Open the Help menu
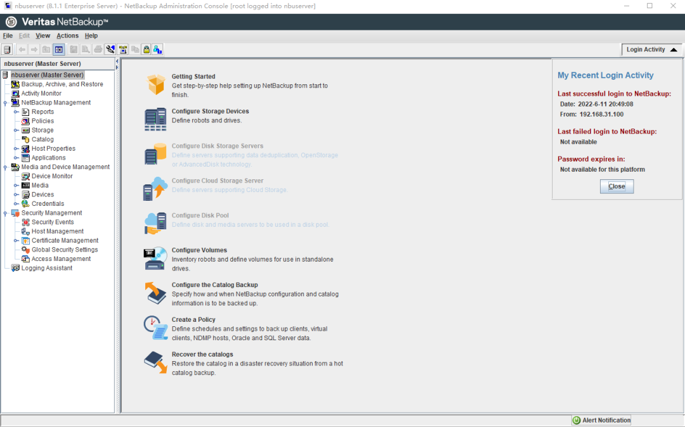Image resolution: width=685 pixels, height=427 pixels. [91, 35]
